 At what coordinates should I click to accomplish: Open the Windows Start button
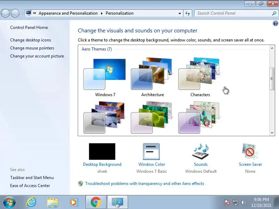click(9, 202)
